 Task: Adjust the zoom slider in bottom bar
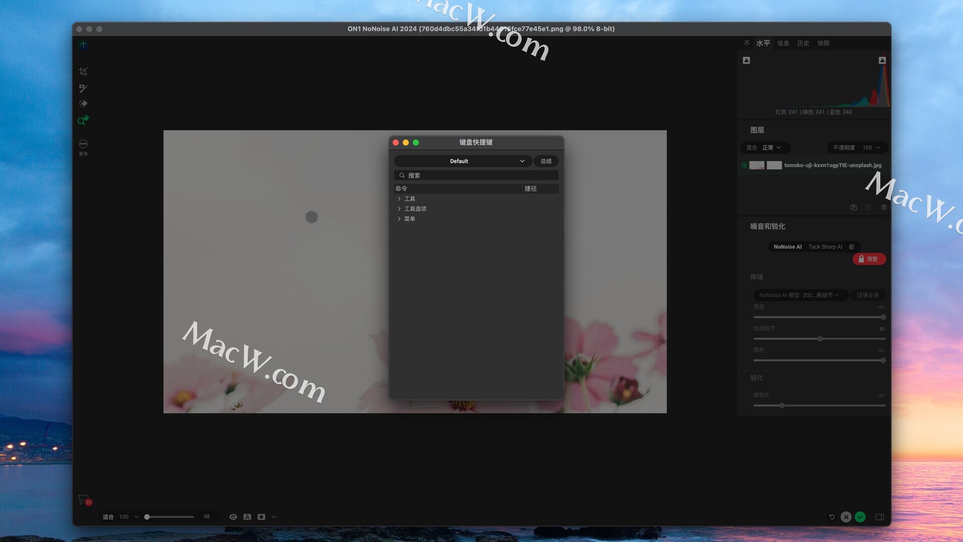pyautogui.click(x=170, y=517)
